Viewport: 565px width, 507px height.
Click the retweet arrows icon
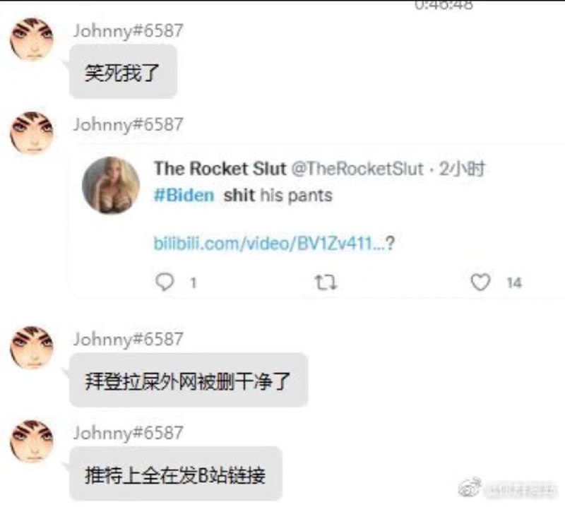coord(326,282)
